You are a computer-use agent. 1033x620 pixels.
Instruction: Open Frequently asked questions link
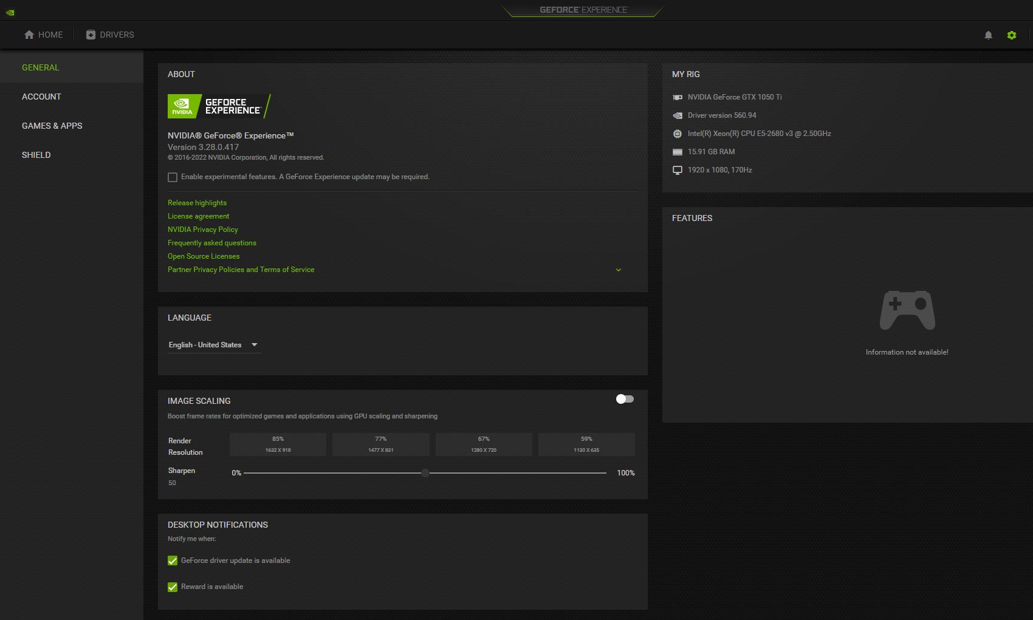[x=212, y=243]
